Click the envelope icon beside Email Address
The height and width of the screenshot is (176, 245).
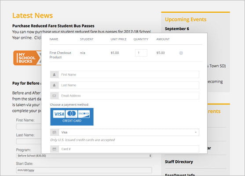(x=54, y=96)
